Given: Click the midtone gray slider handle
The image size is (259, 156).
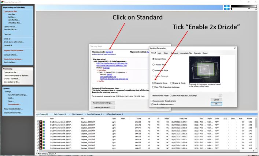Looking at the screenshot, I should pyautogui.click(x=249, y=8).
